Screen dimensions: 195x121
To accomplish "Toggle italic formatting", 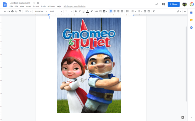I will click(80, 11).
